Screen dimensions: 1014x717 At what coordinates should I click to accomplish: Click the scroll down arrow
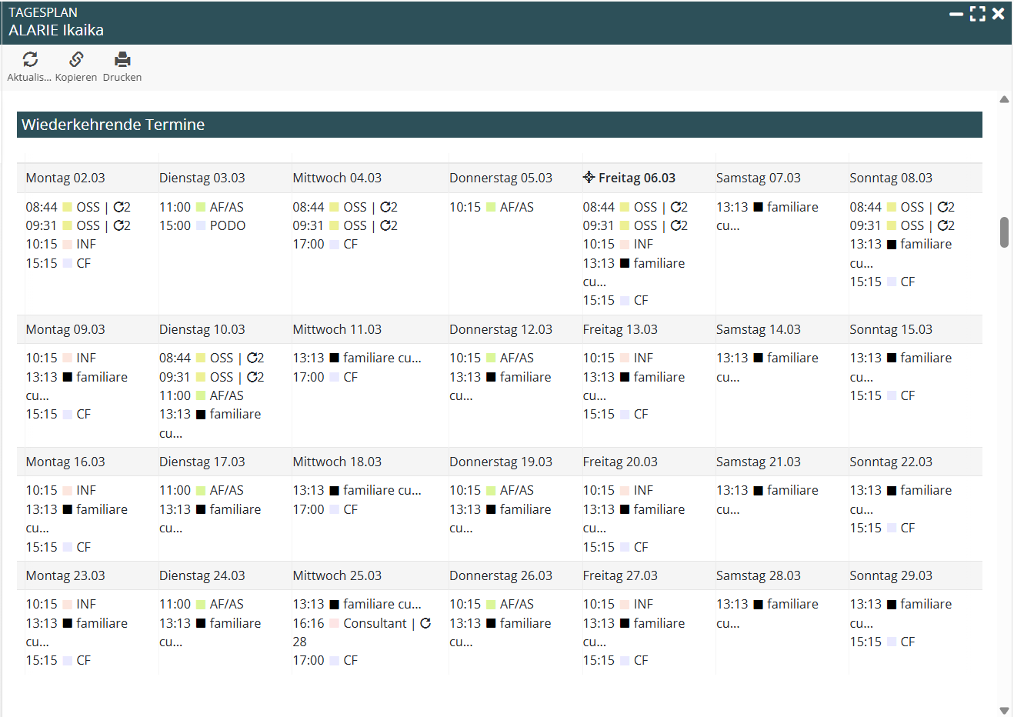click(x=1004, y=710)
